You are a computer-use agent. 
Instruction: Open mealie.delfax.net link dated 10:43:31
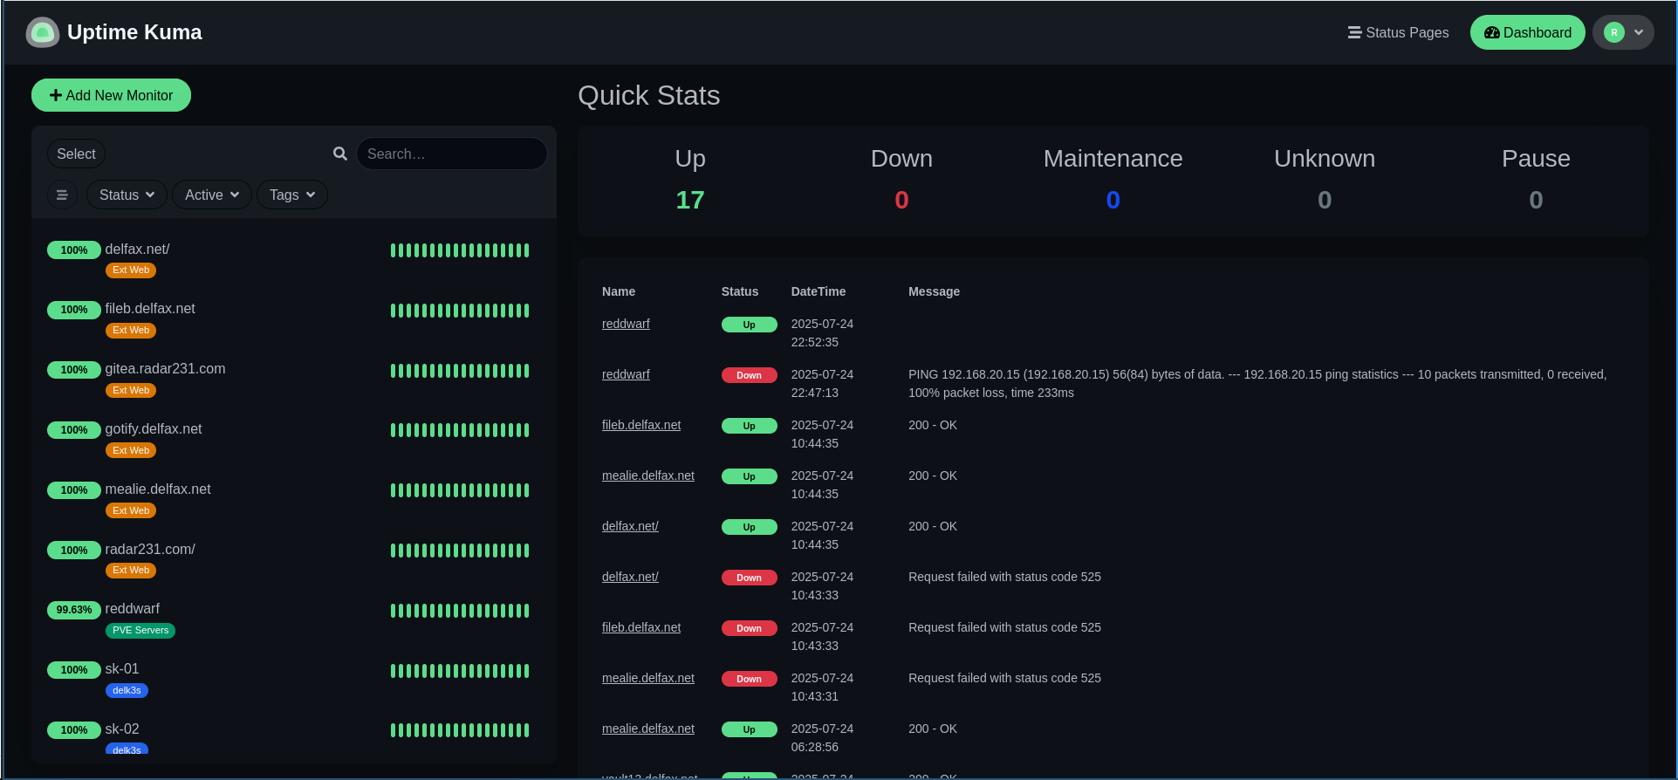648,678
